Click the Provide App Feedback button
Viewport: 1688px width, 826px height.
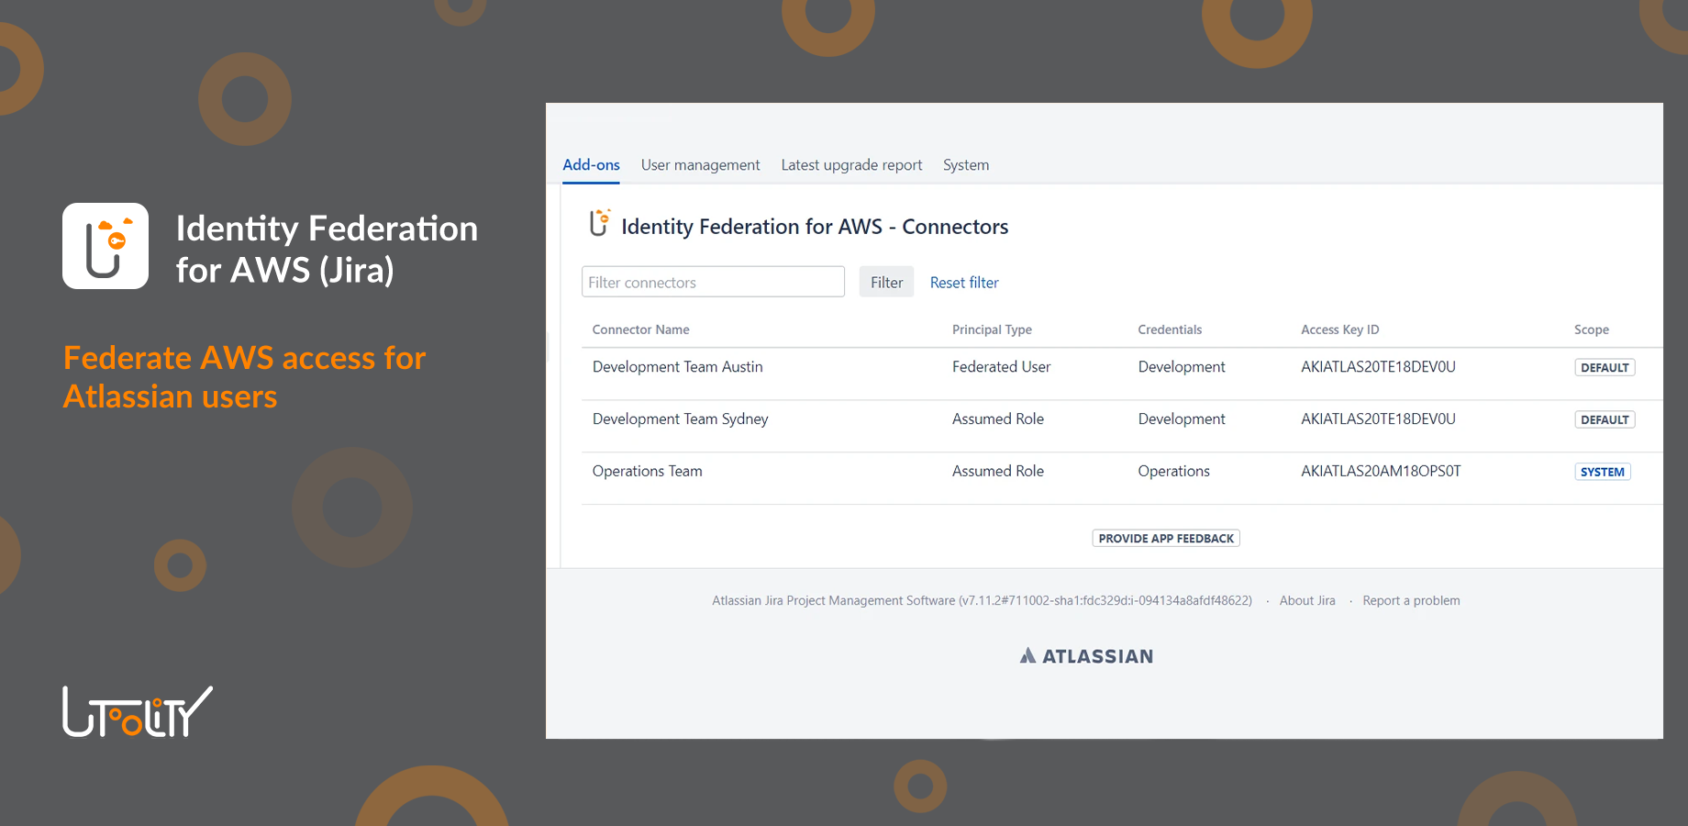[x=1165, y=538]
